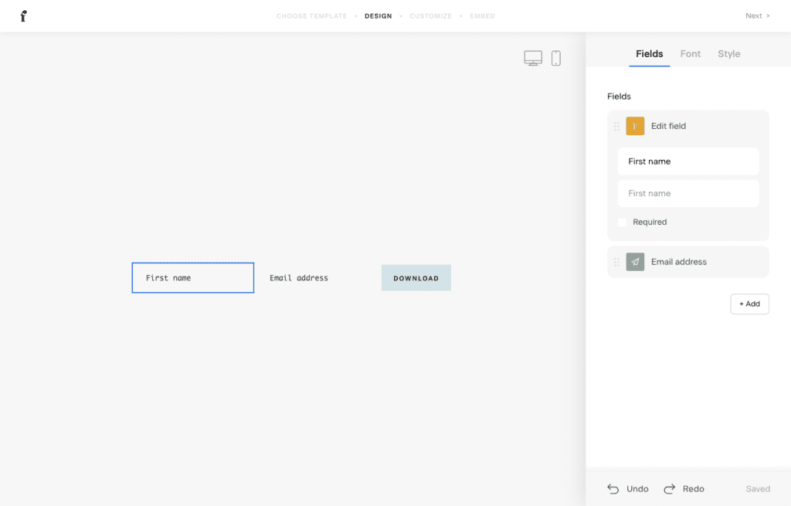Image resolution: width=791 pixels, height=506 pixels.
Task: Click the drag handle beside Edit field
Action: tap(616, 127)
